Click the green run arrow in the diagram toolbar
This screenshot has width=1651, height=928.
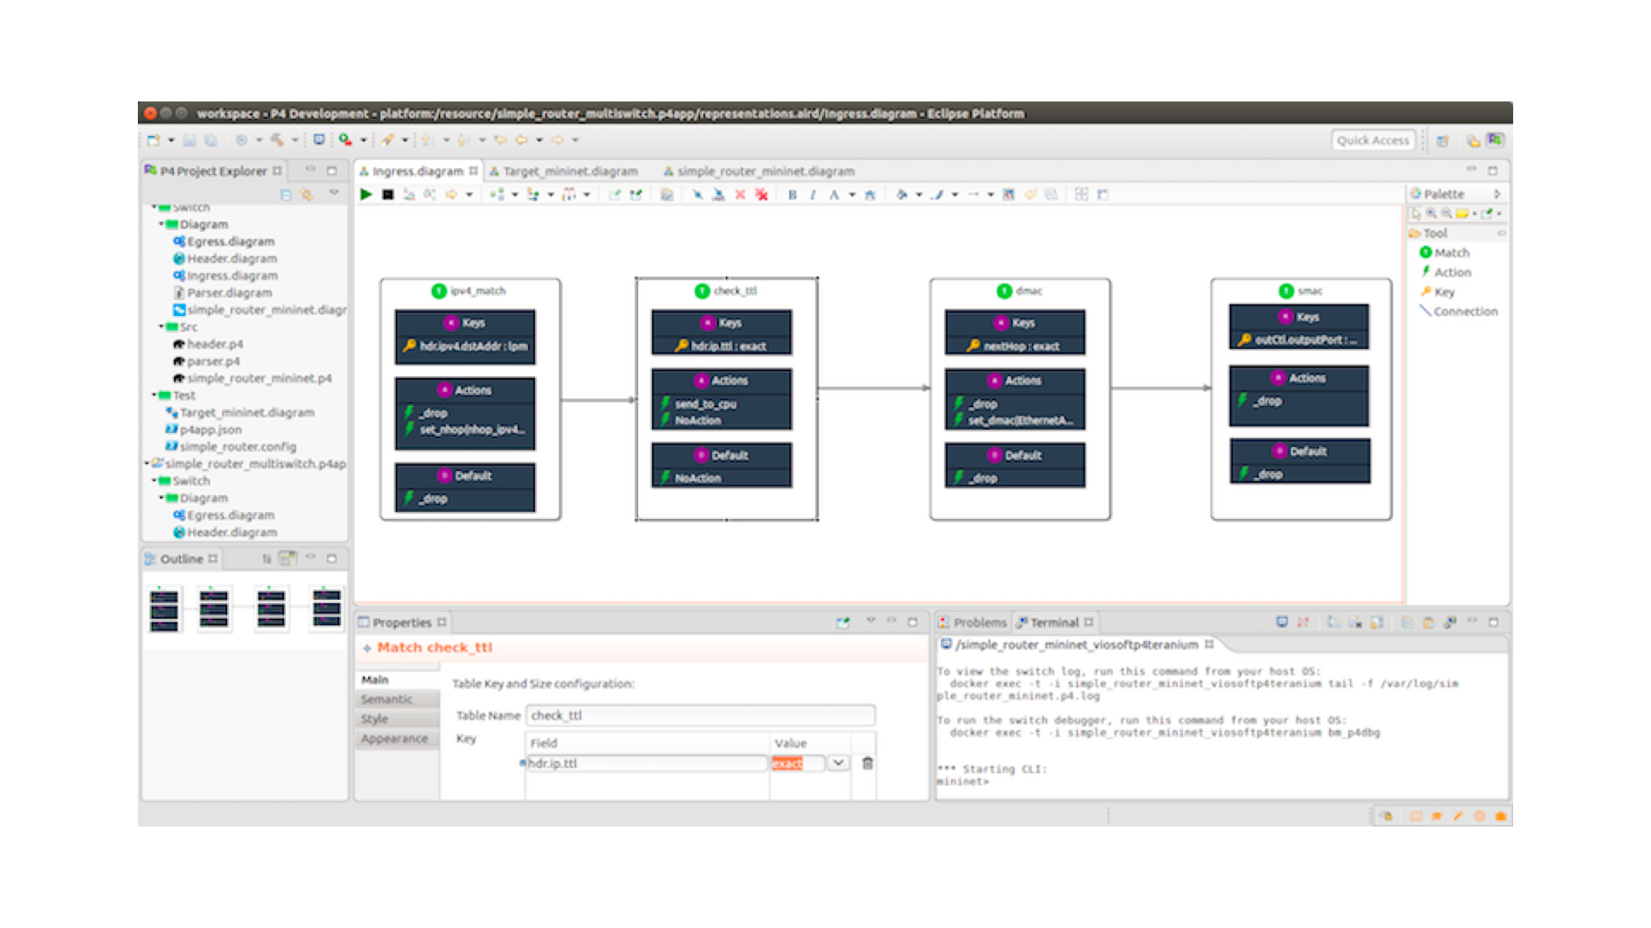coord(367,195)
